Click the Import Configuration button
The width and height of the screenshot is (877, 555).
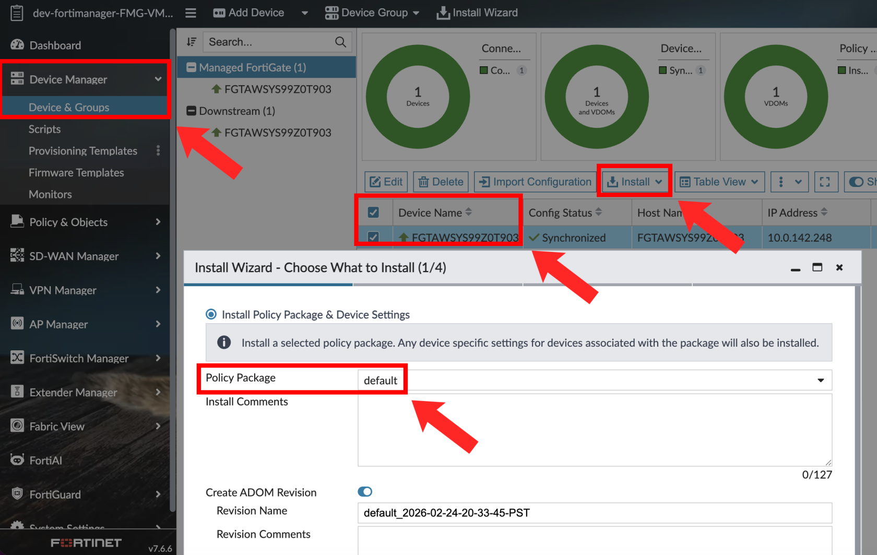coord(535,182)
